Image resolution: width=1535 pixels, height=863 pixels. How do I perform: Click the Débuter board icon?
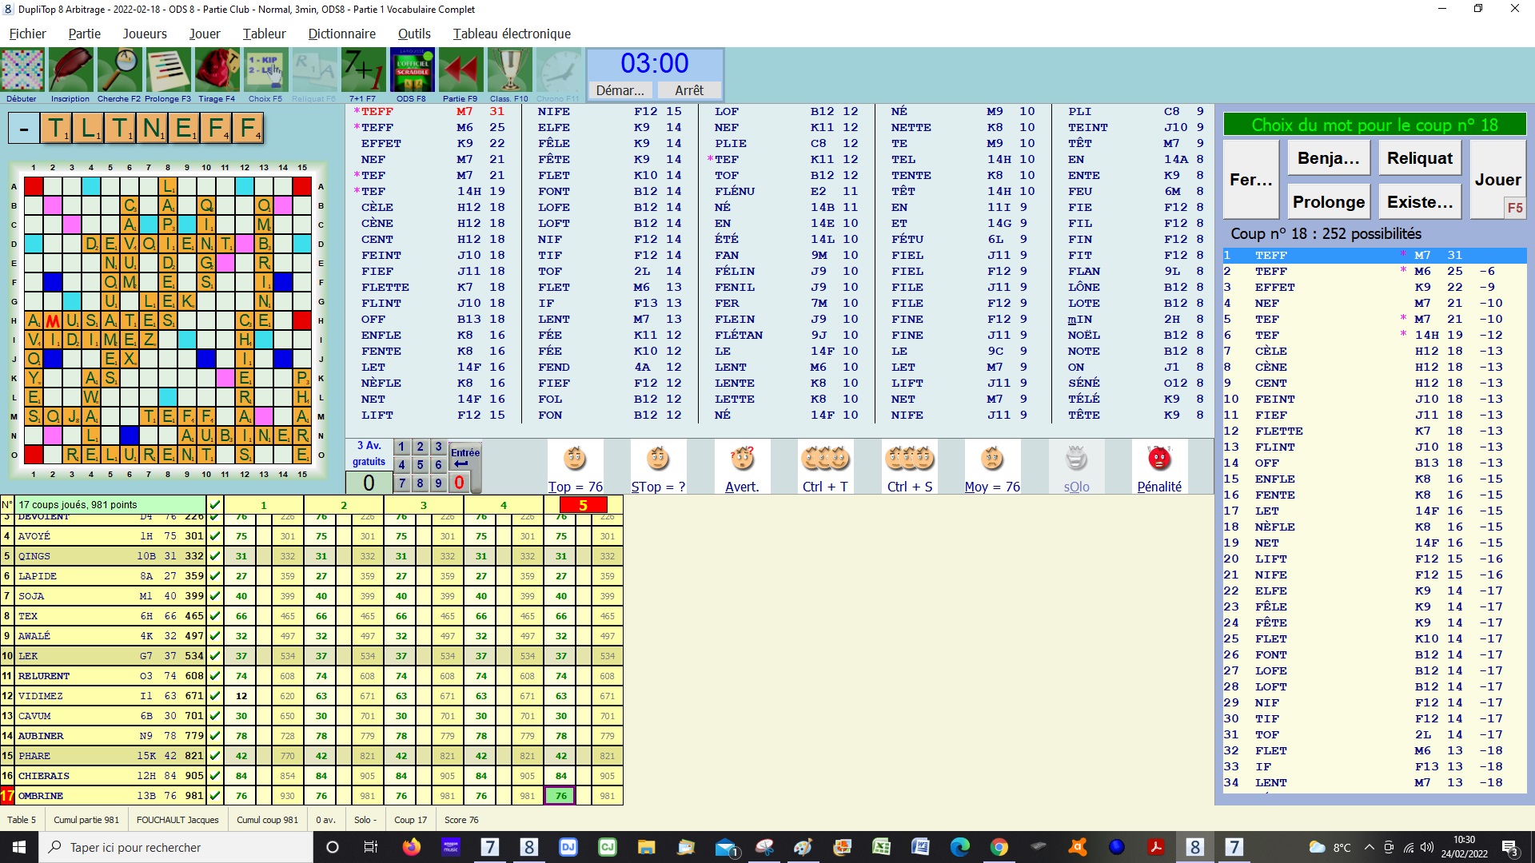[x=22, y=71]
